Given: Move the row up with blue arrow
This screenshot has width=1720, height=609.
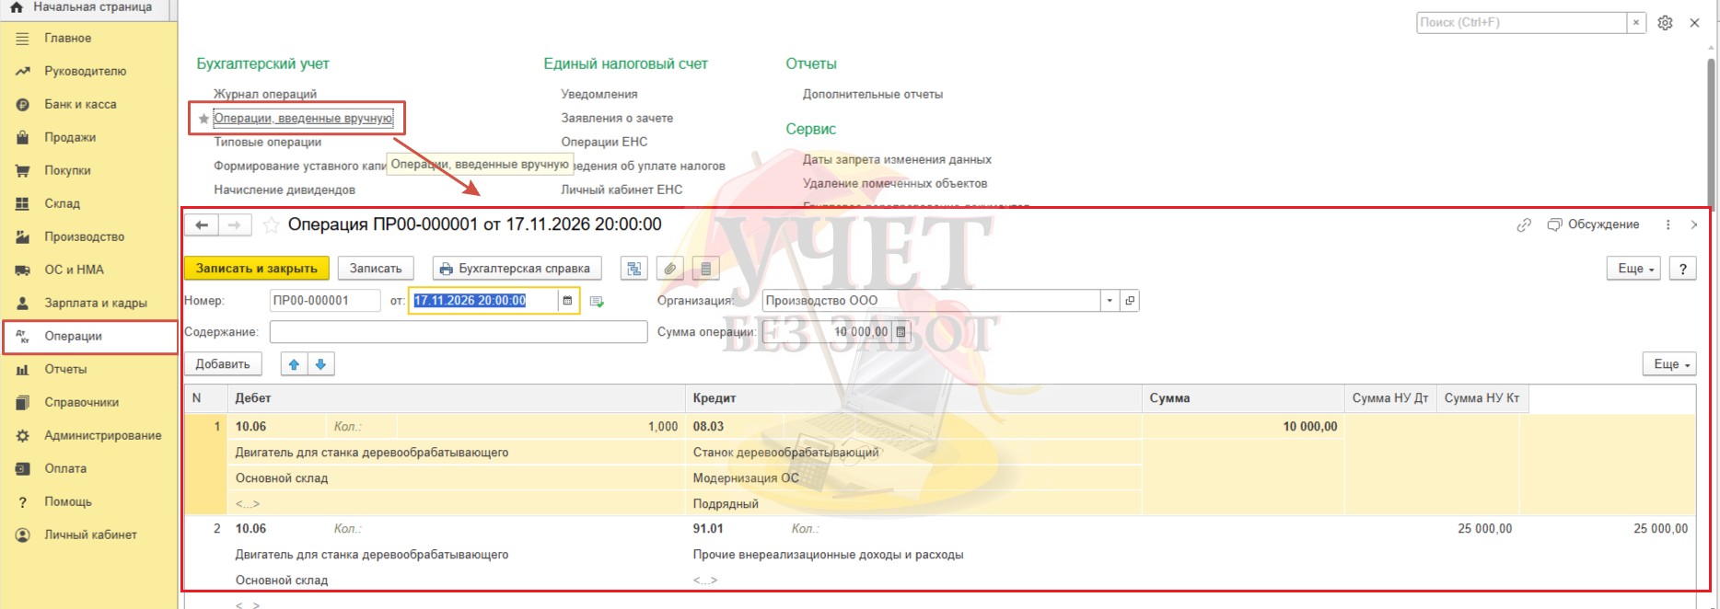Looking at the screenshot, I should point(294,364).
